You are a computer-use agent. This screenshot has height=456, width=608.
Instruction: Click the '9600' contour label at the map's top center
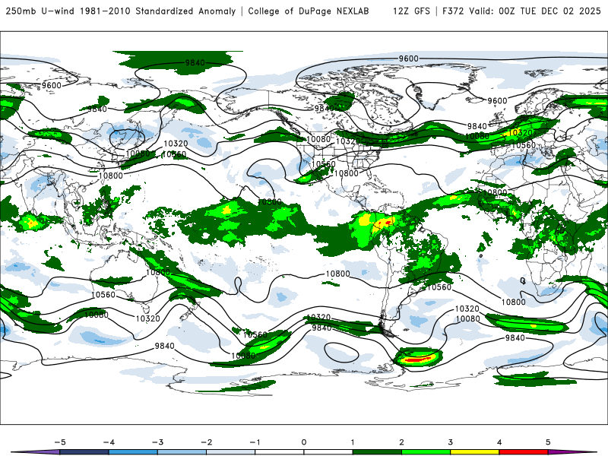[x=409, y=59]
